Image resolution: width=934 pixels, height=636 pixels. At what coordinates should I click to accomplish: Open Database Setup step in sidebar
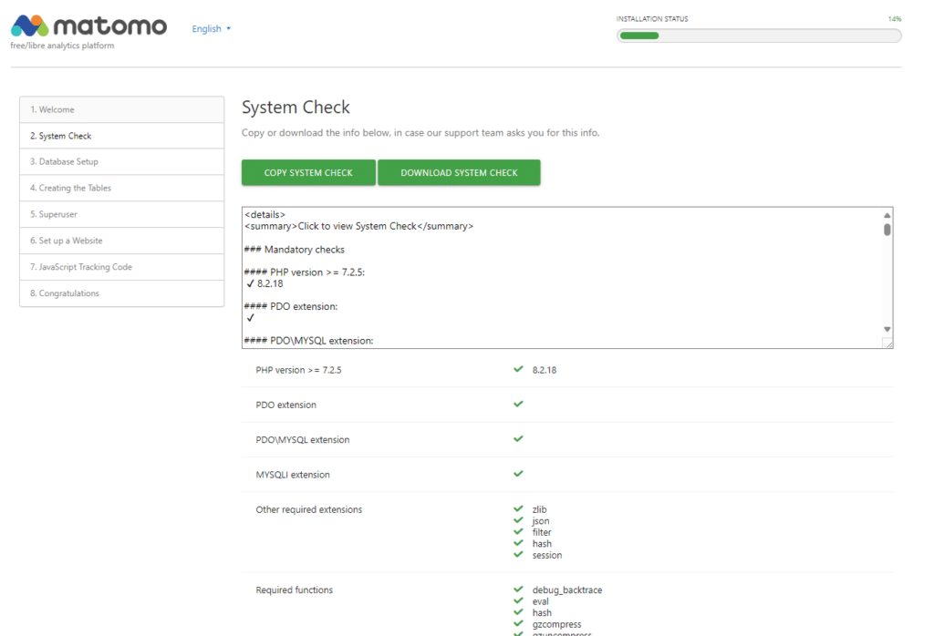click(x=121, y=162)
